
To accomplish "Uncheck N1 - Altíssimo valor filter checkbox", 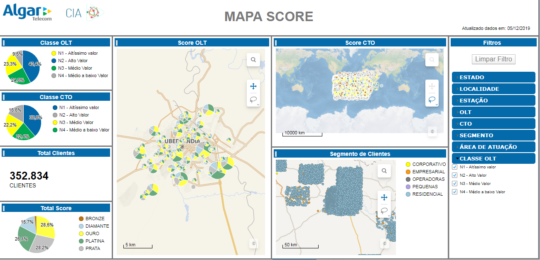I will click(x=454, y=167).
